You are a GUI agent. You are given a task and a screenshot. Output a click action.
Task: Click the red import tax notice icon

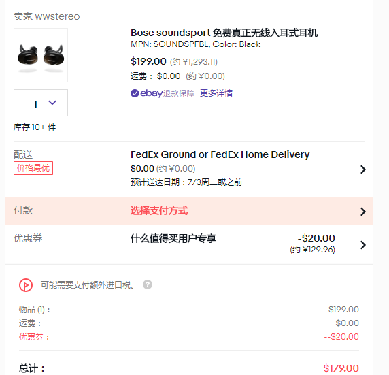pyautogui.click(x=26, y=285)
